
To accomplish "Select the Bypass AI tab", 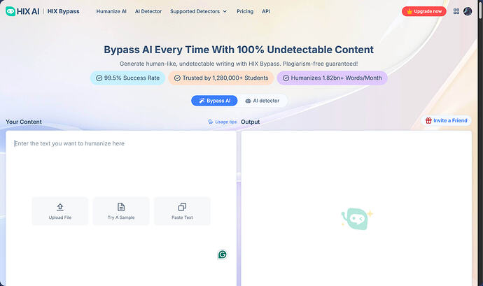I will coord(214,101).
